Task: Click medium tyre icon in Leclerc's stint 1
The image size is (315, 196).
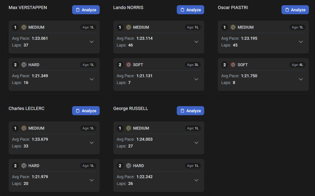Action: (24, 128)
